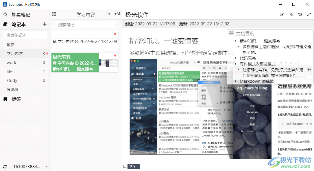
Task: Select the 最新 notebook entry
Action: coord(25,45)
